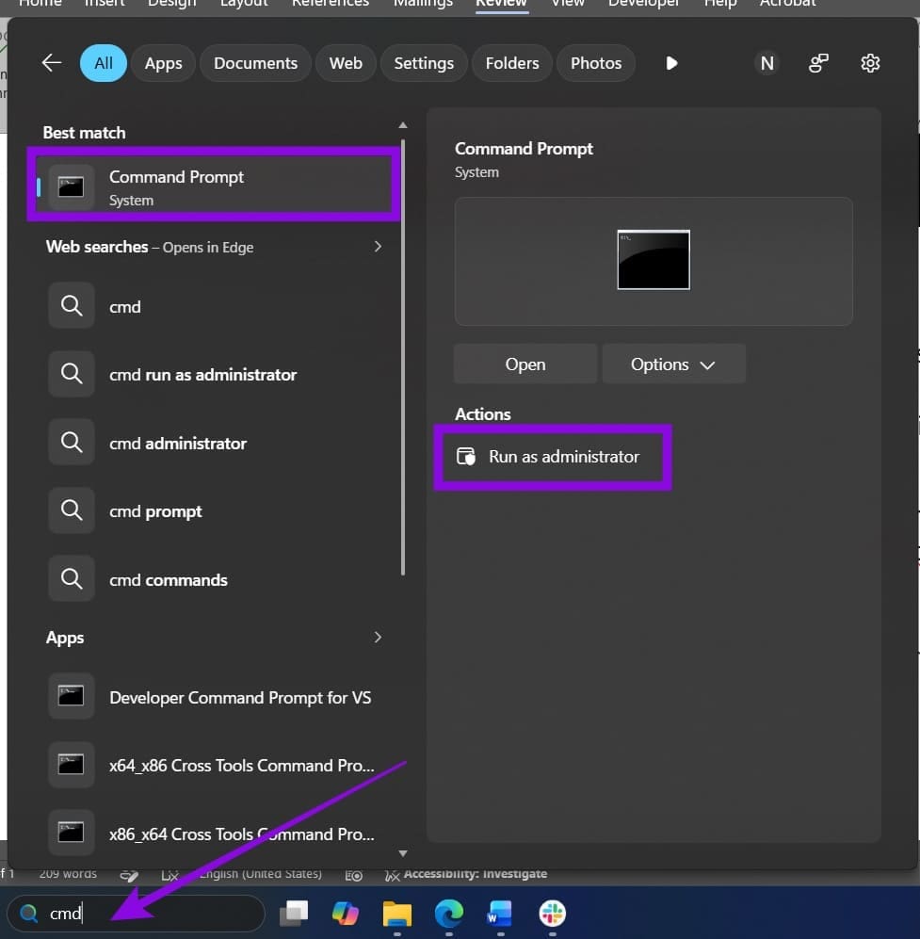The height and width of the screenshot is (939, 920).
Task: Open x86_x64 Cross Tools Command Prompt
Action: pos(216,833)
